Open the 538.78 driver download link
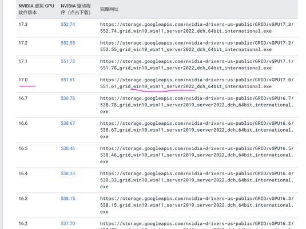This screenshot has height=229, width=306. pos(67,98)
